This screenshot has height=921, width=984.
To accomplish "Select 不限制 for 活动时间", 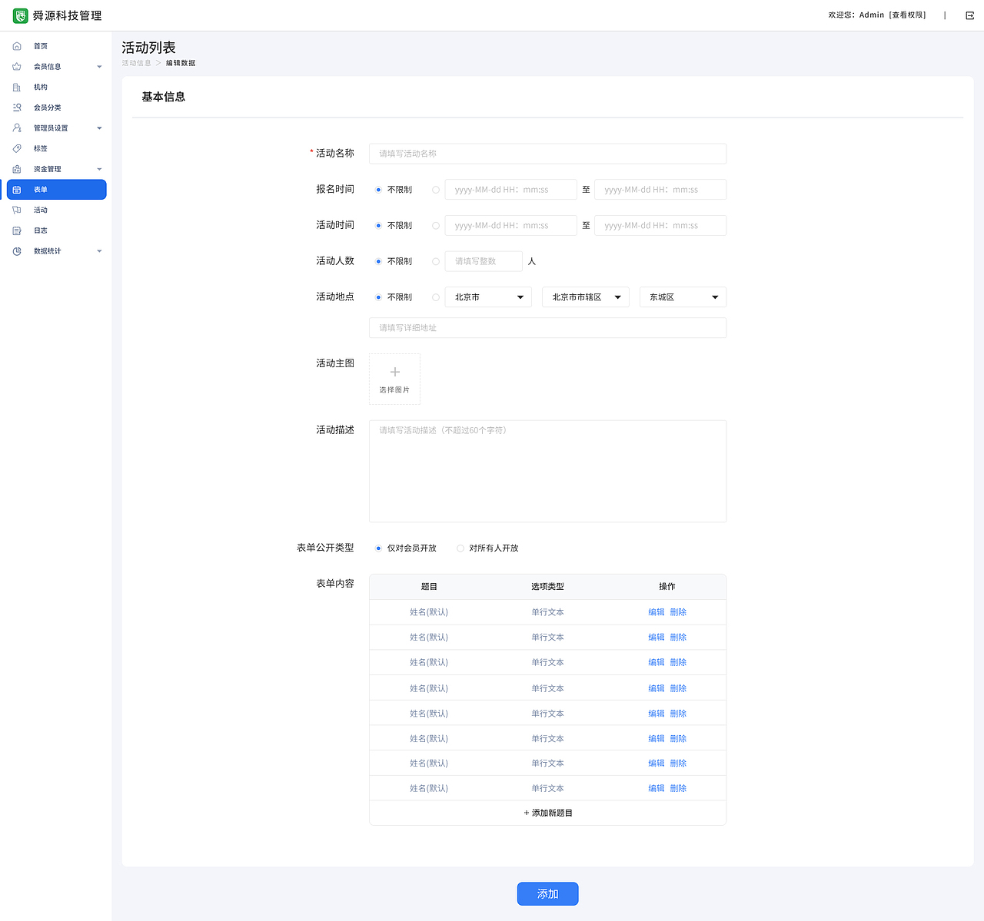I will coord(378,226).
